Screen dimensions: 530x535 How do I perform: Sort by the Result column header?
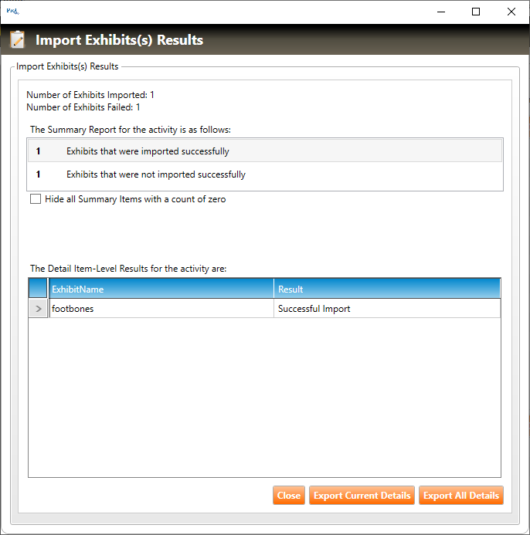click(x=386, y=289)
